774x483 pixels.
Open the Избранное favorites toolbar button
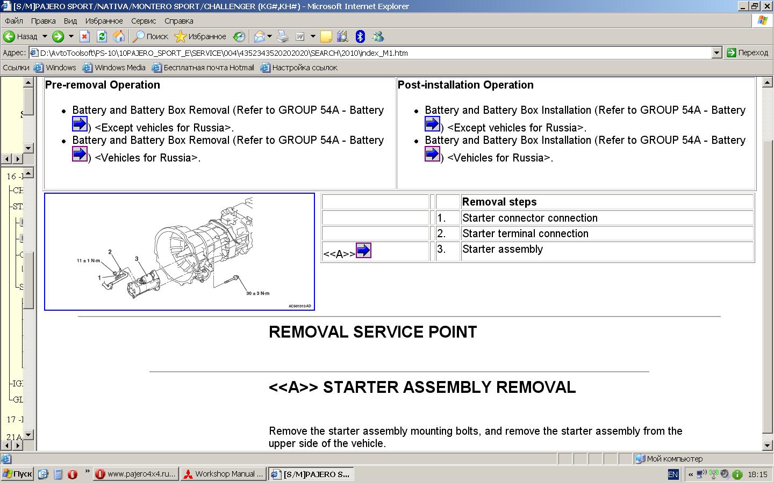(x=201, y=36)
